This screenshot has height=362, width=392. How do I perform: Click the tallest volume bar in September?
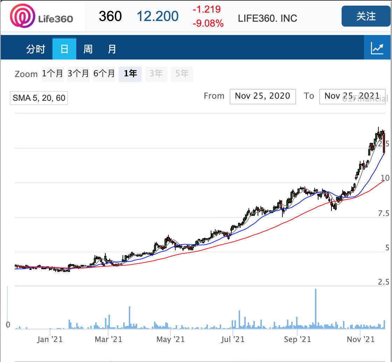point(315,308)
